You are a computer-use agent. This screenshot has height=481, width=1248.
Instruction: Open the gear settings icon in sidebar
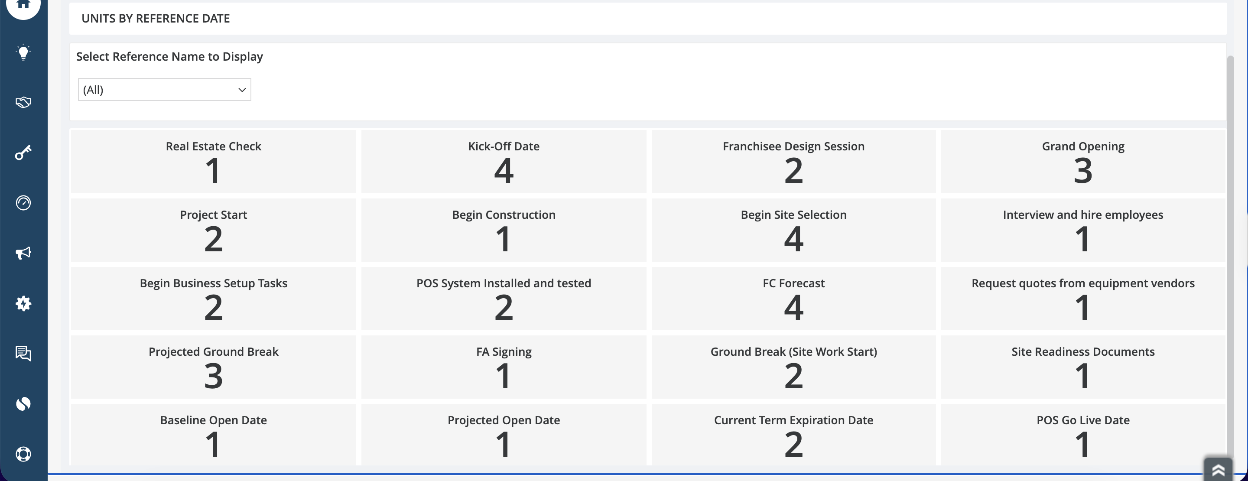23,304
